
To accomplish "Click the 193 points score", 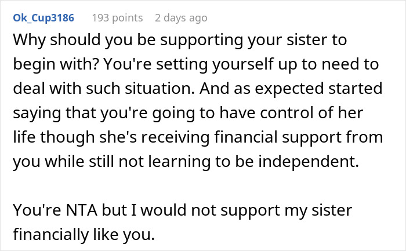I will tap(119, 18).
